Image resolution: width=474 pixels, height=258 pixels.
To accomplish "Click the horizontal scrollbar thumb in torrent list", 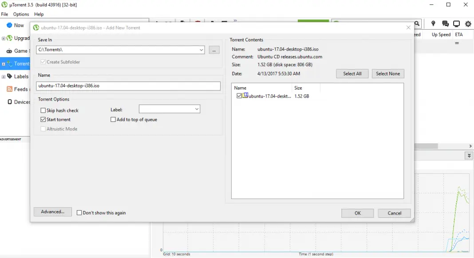I will tap(426, 146).
